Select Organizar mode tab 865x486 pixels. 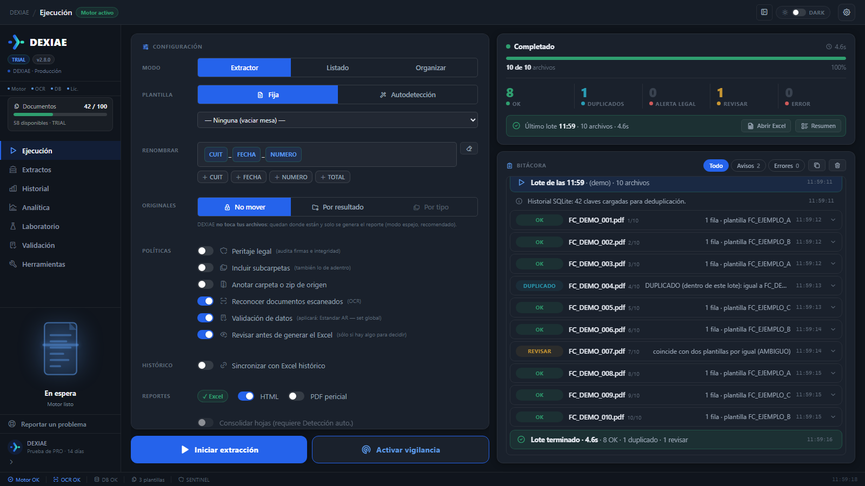coord(431,67)
